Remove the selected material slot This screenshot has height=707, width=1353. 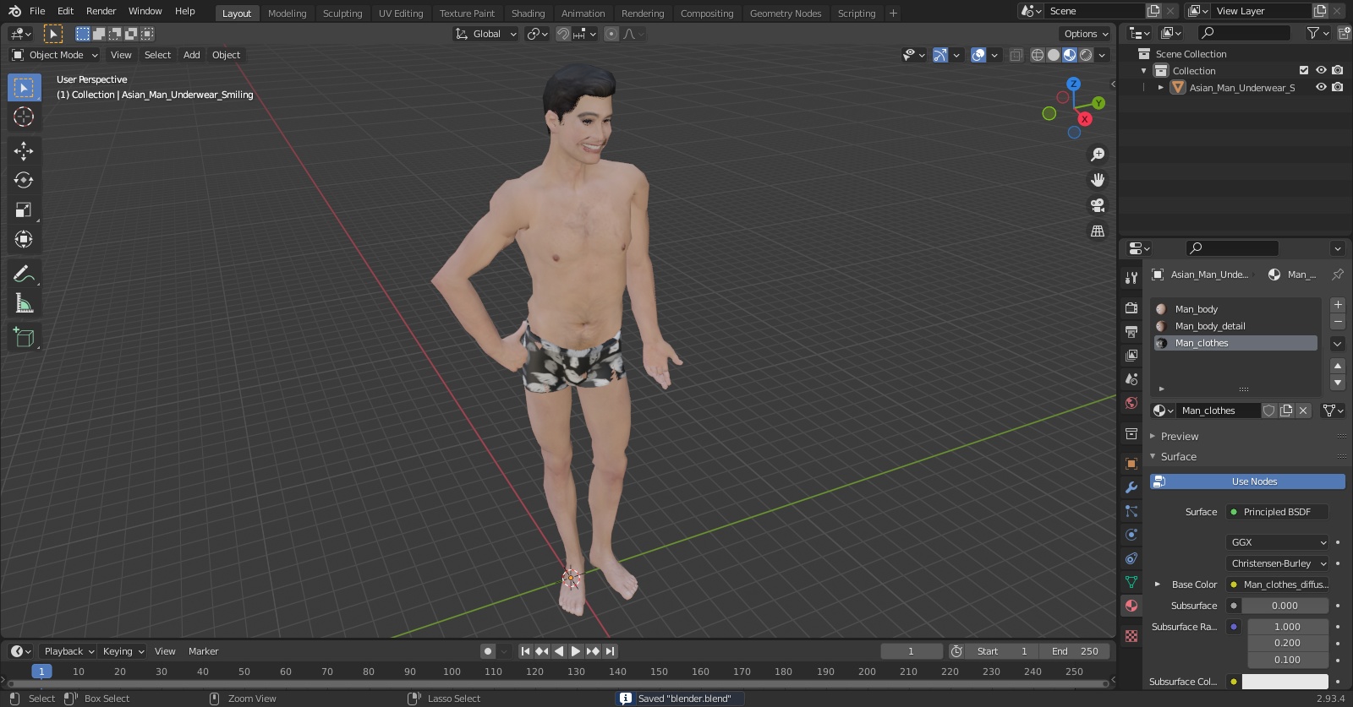click(1338, 322)
